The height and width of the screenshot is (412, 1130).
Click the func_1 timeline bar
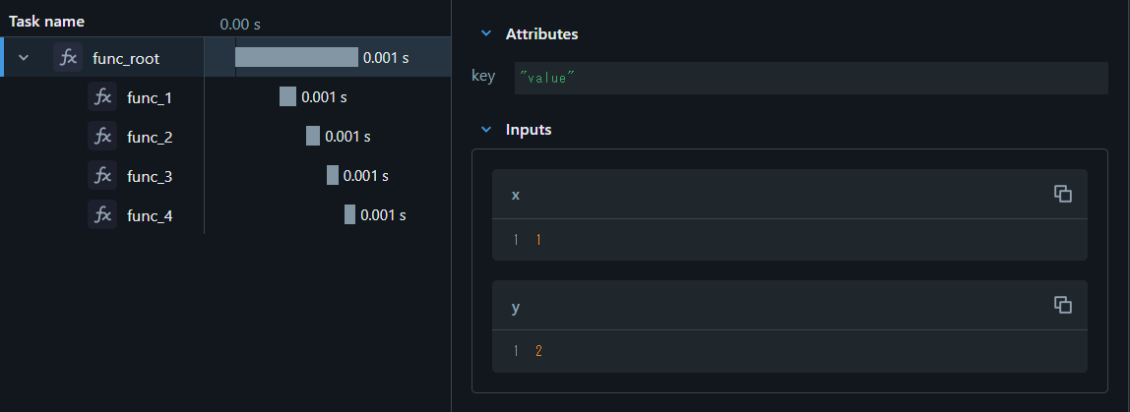[x=287, y=96]
